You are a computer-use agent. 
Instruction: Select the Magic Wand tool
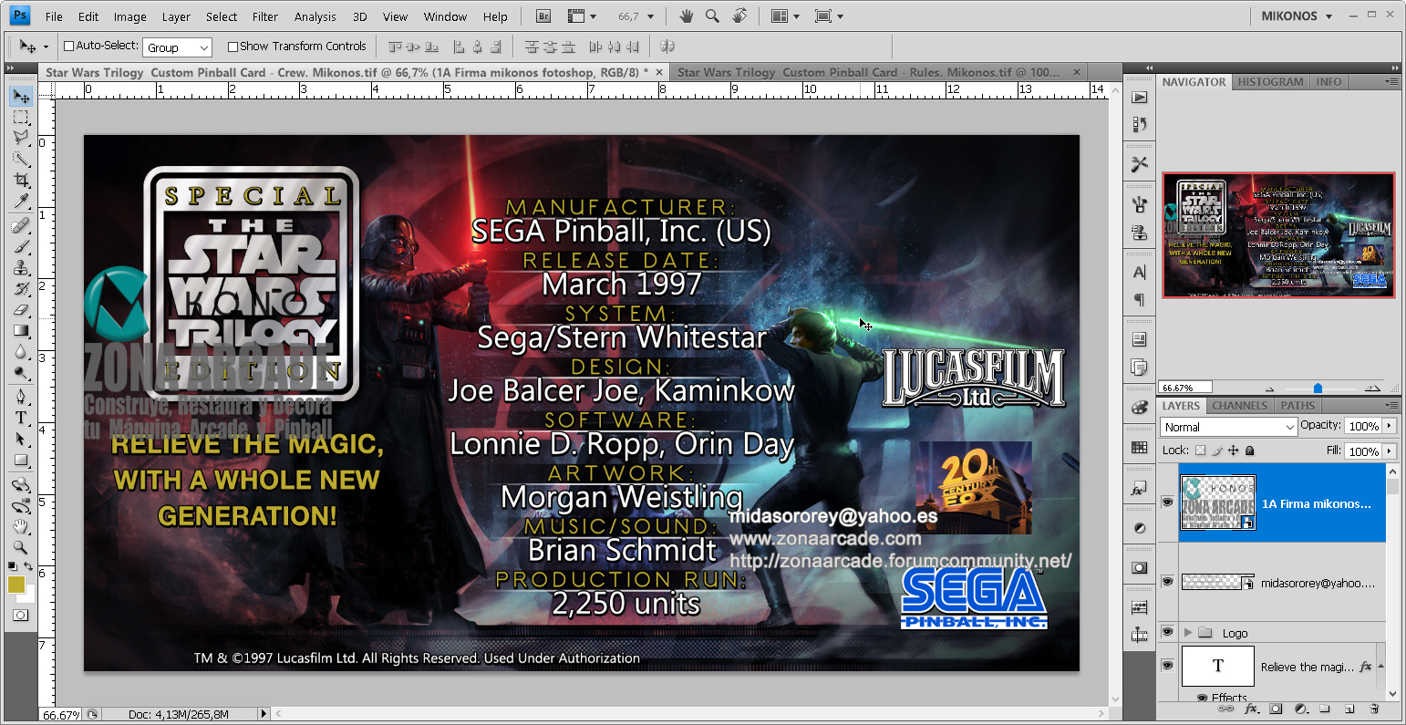(21, 159)
